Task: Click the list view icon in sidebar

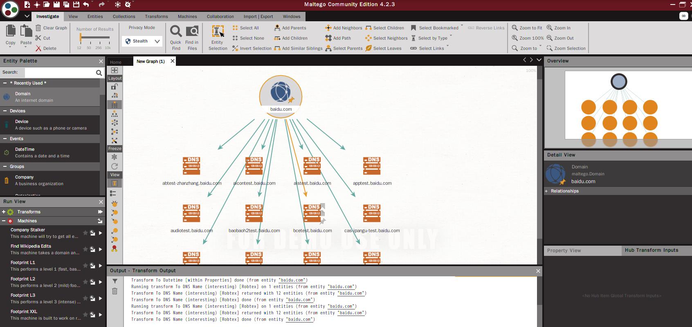Action: (x=114, y=193)
